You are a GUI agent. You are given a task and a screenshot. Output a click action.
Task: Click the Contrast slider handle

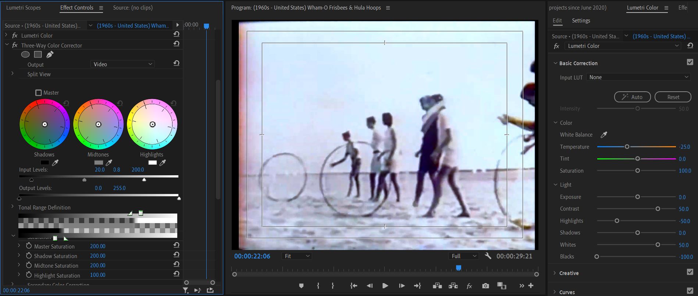658,209
